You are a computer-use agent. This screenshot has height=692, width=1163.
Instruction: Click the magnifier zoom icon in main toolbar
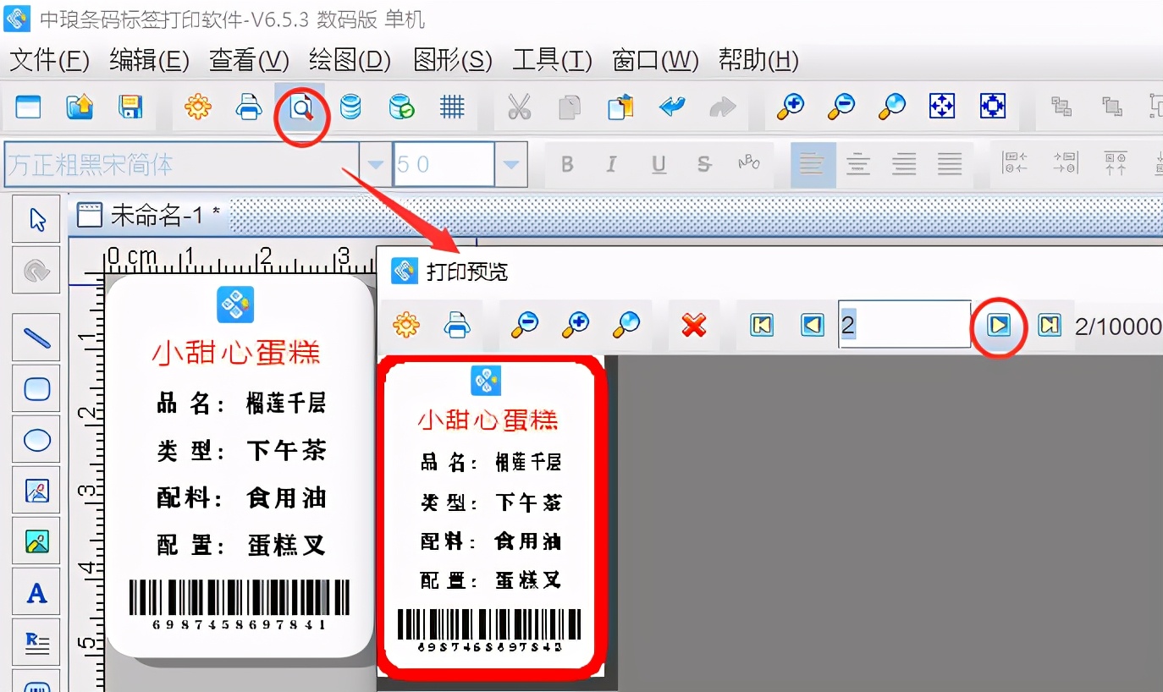[891, 107]
